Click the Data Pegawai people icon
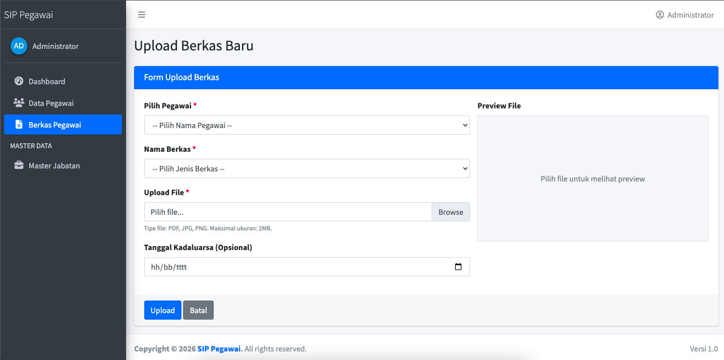The height and width of the screenshot is (360, 724). pyautogui.click(x=19, y=103)
